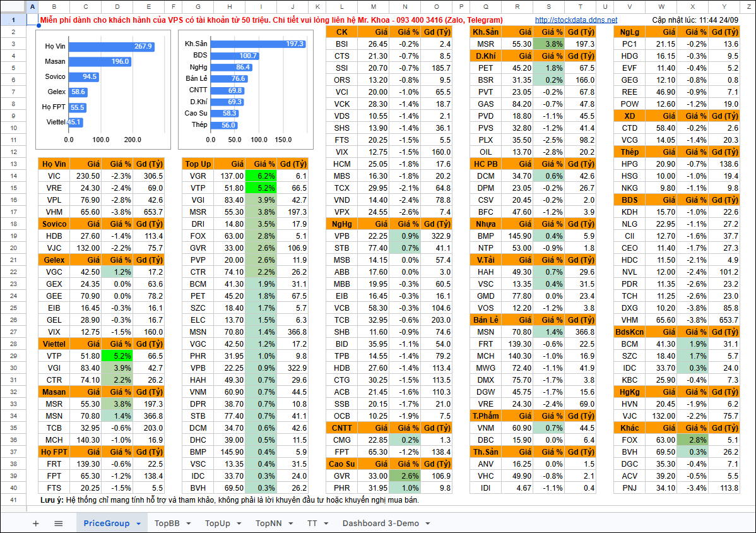The width and height of the screenshot is (756, 533).
Task: Select the HPG ticker cell
Action: pos(629,164)
